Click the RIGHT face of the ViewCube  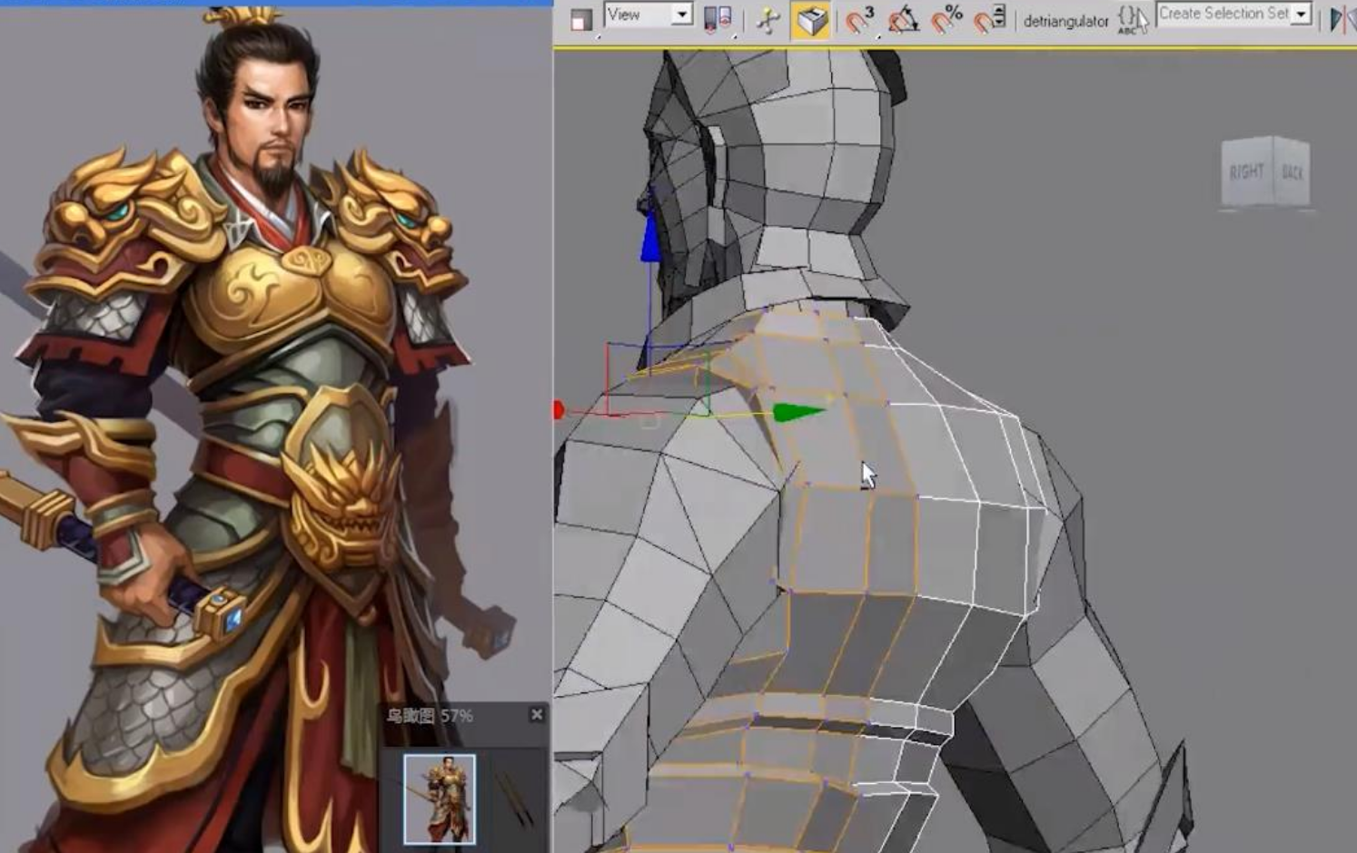pyautogui.click(x=1246, y=172)
